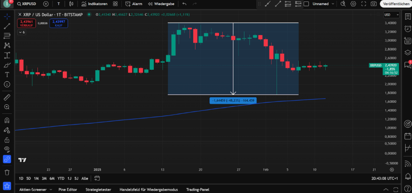Expand bottom panel with chevron up
The width and height of the screenshot is (412, 193).
click(x=386, y=190)
